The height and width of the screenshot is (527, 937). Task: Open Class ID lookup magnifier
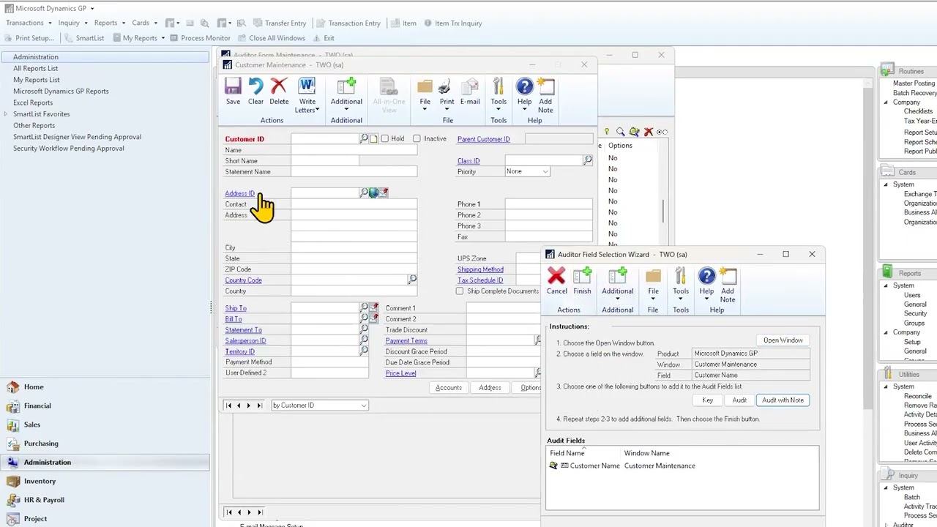[588, 160]
